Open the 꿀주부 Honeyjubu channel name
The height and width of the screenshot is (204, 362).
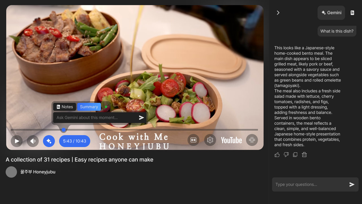pyautogui.click(x=38, y=172)
